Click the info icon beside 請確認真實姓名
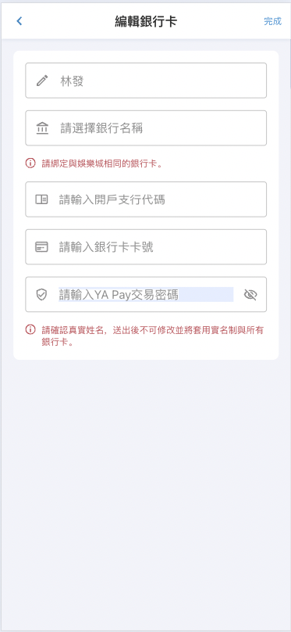291x632 pixels. [30, 330]
